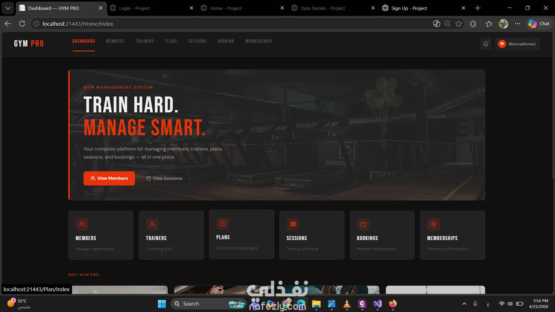Click the Members card people icon
Viewport: 555px width, 312px height.
(82, 224)
